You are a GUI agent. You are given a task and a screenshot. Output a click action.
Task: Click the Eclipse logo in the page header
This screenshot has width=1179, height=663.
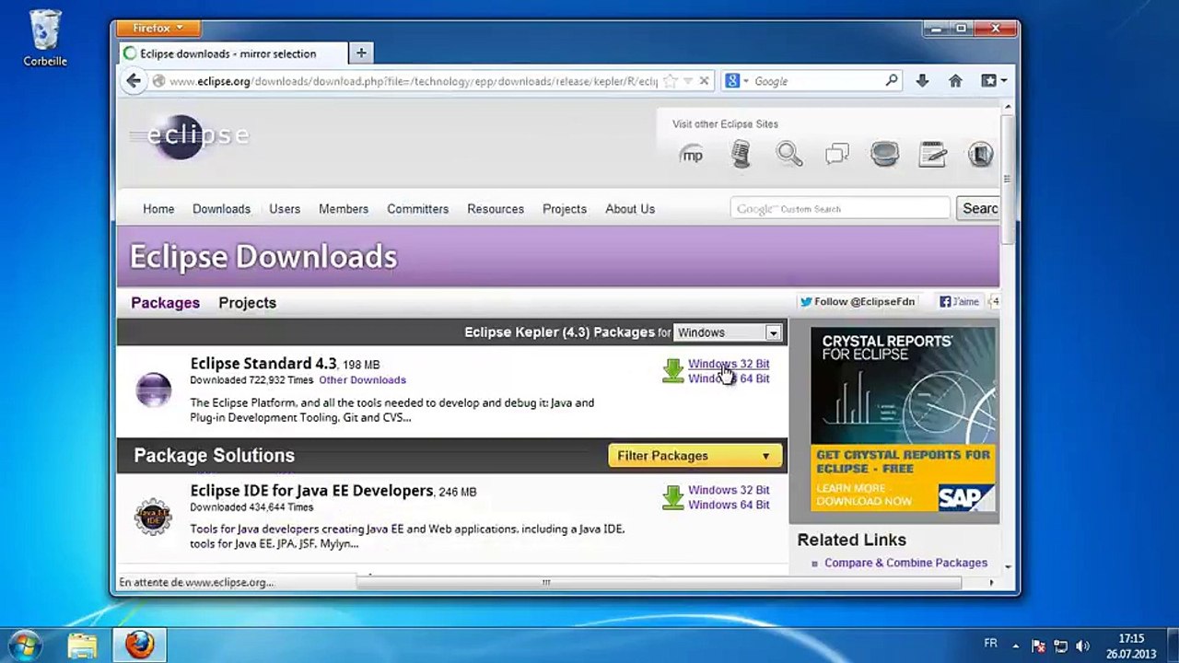pos(189,136)
